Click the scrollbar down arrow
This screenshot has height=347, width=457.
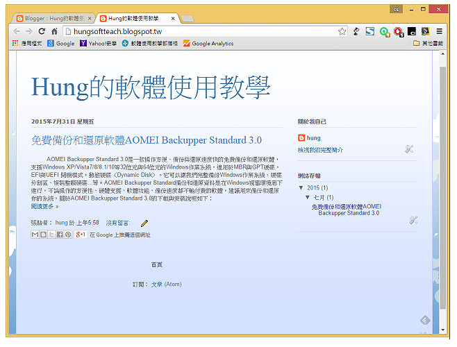442,330
